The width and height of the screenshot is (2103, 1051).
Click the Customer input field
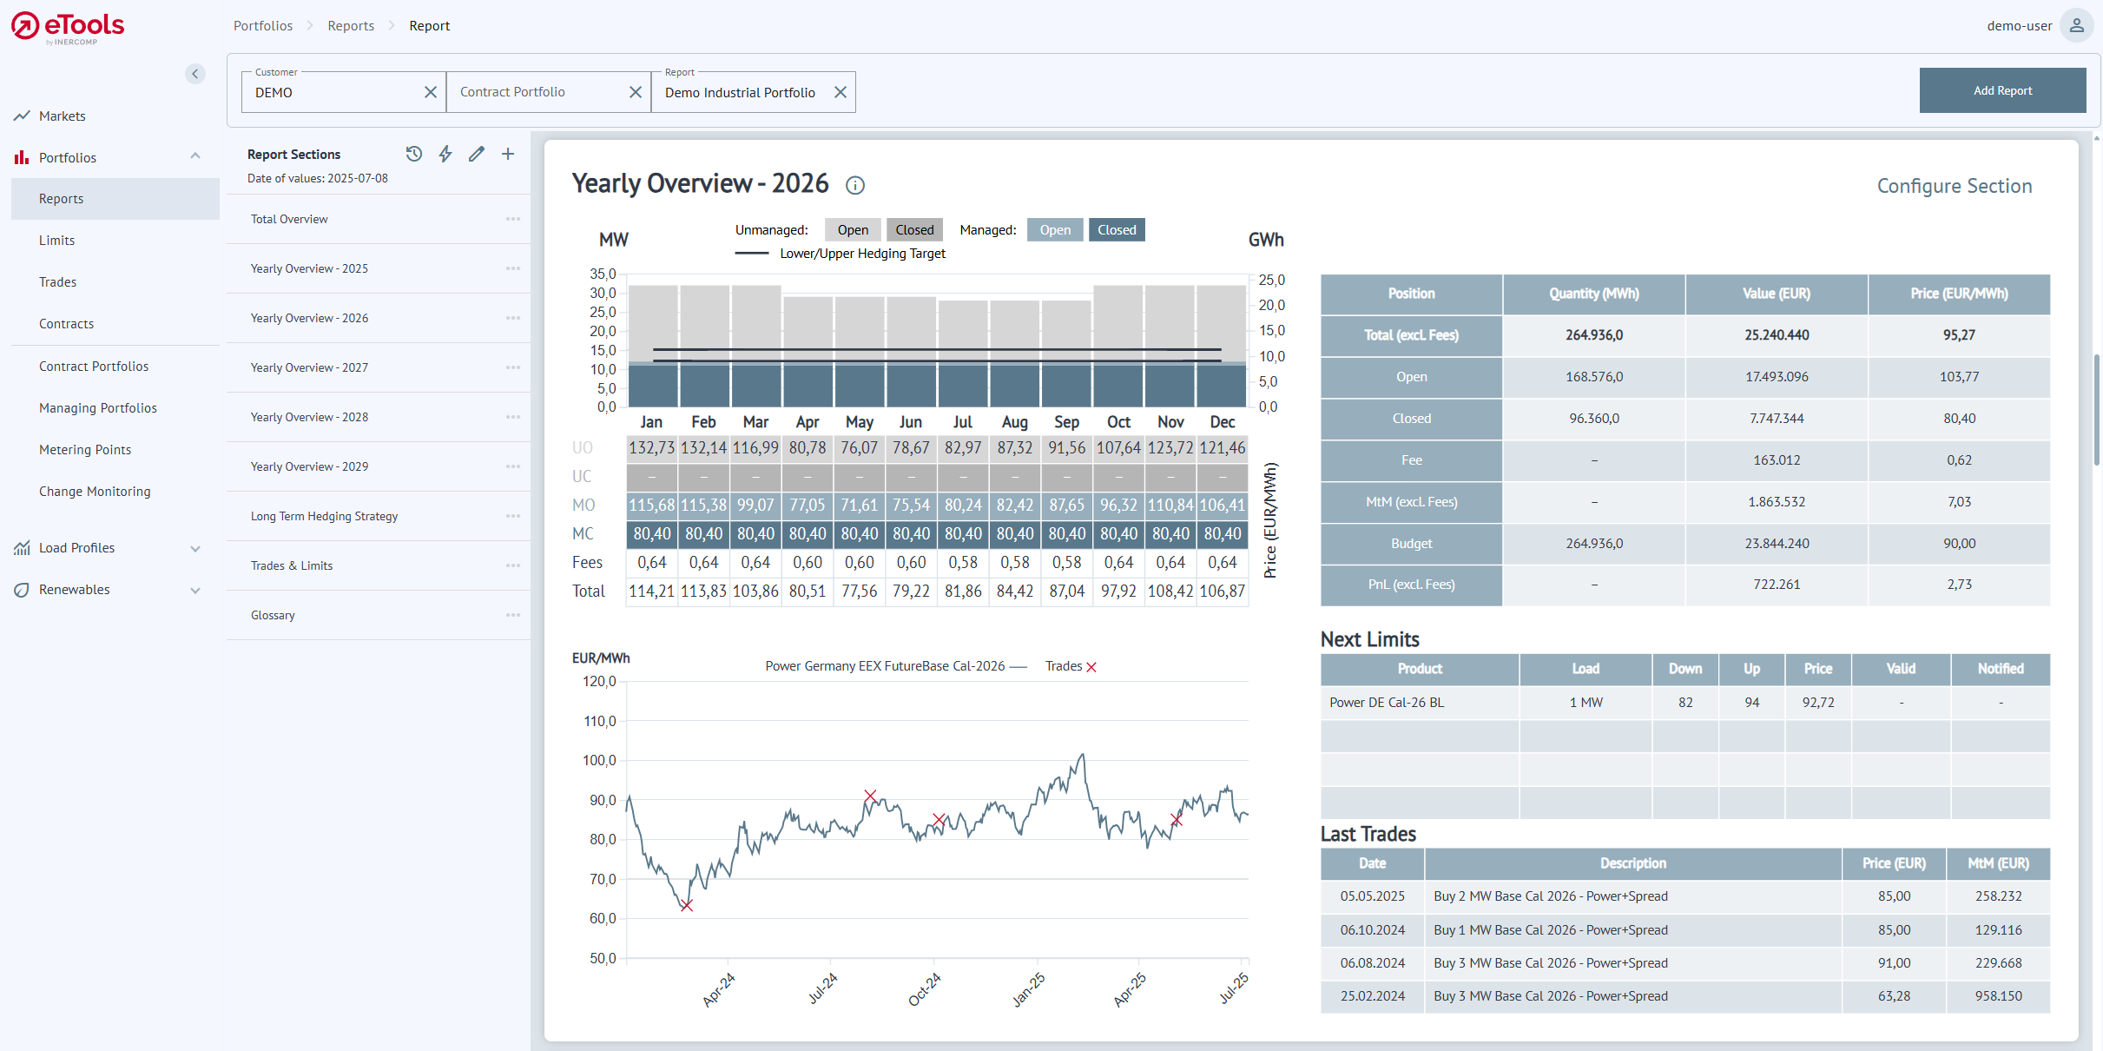[330, 91]
